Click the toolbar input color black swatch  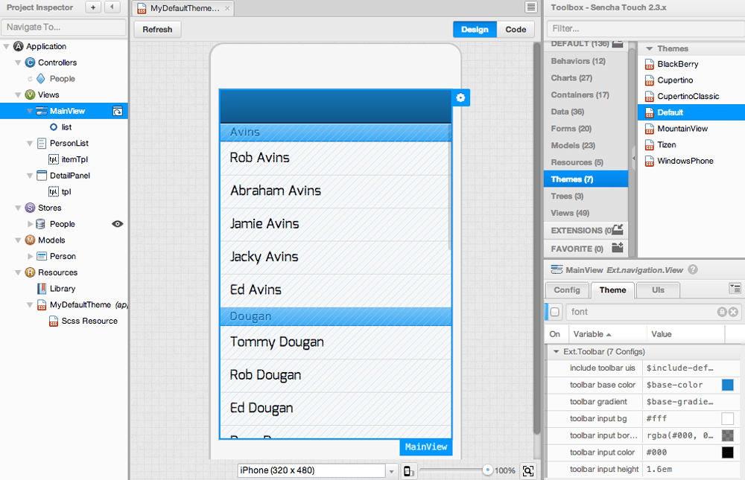coord(727,452)
